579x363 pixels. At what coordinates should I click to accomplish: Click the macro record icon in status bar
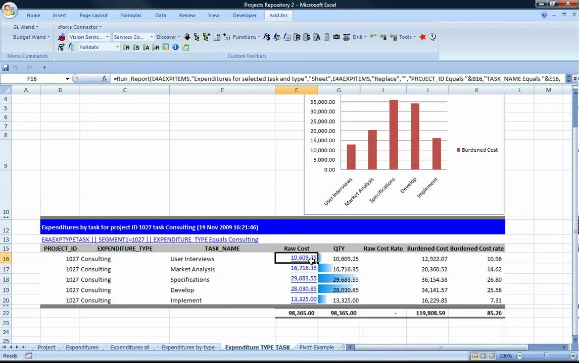28,355
